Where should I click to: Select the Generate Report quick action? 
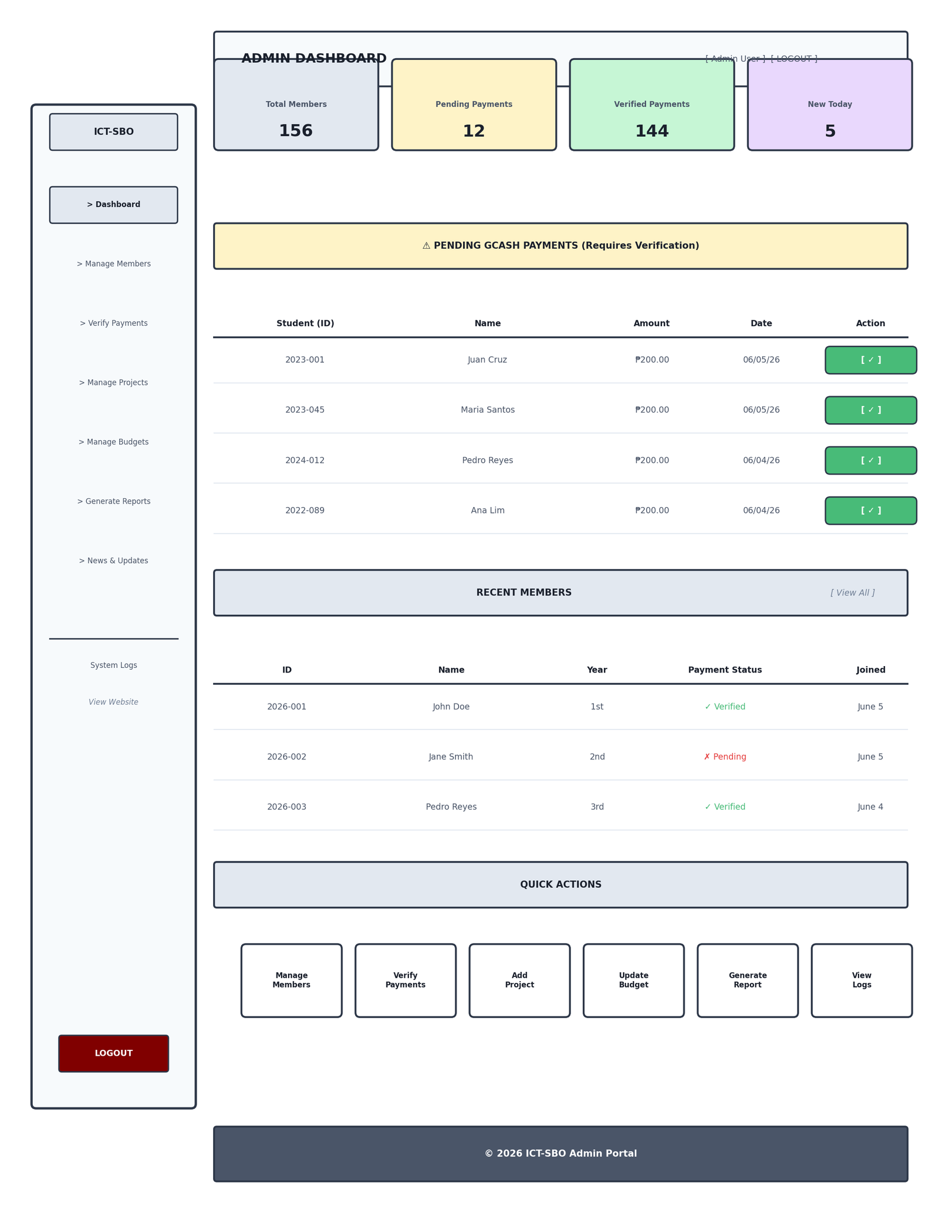point(748,980)
